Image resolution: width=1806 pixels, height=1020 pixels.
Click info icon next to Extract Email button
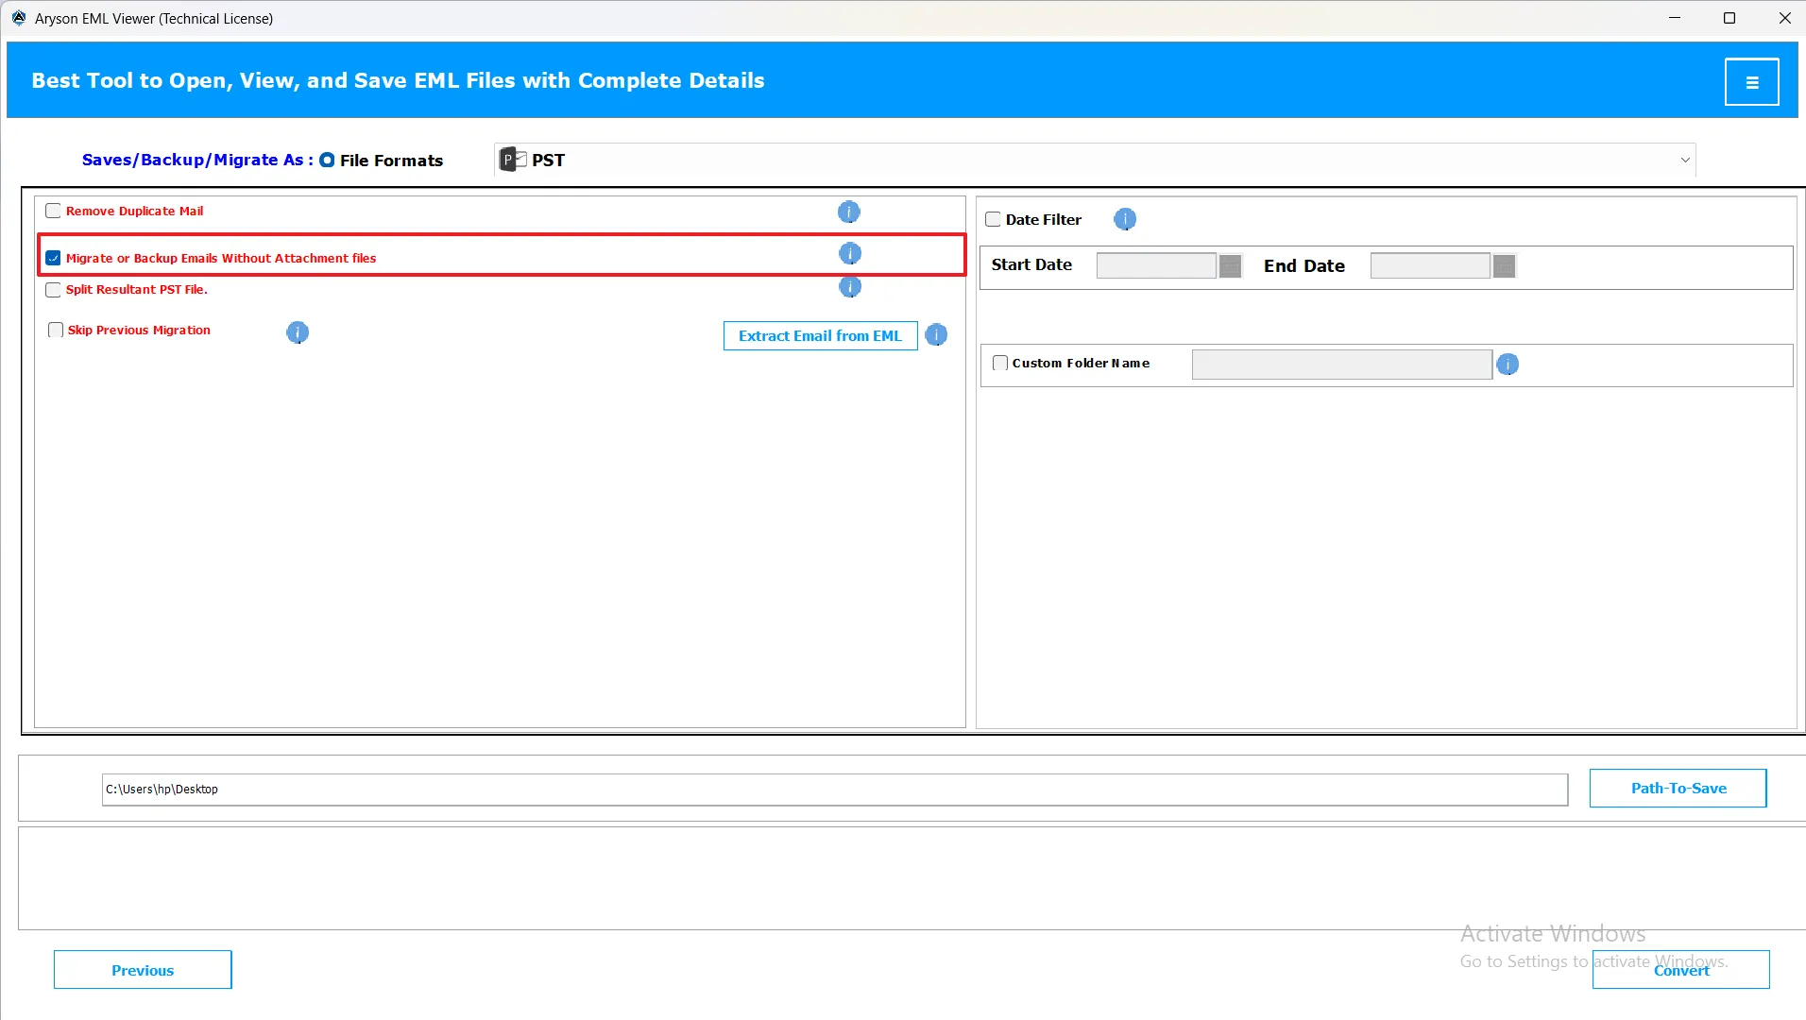pos(935,335)
